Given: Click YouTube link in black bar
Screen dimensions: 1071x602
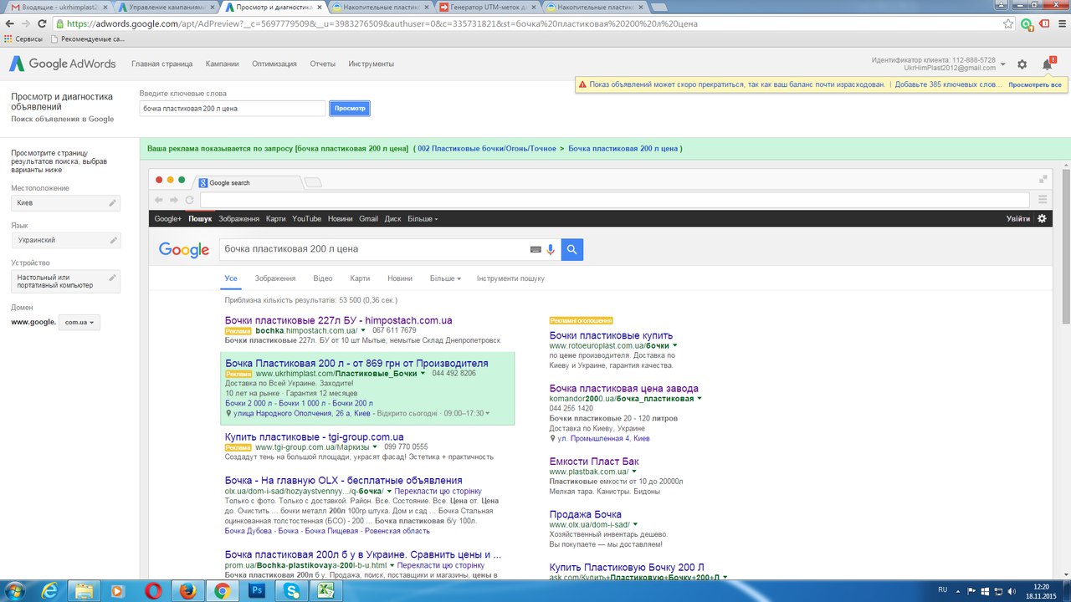Looking at the screenshot, I should click(x=306, y=218).
